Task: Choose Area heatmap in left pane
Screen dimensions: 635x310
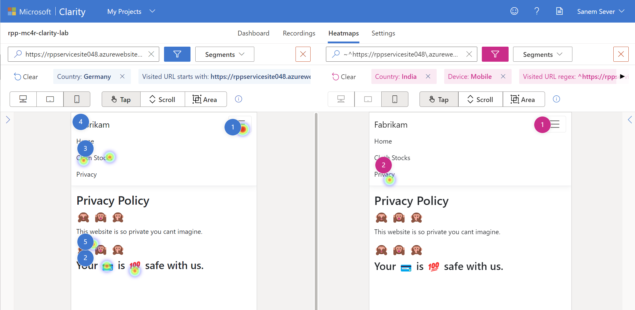Action: (206, 99)
